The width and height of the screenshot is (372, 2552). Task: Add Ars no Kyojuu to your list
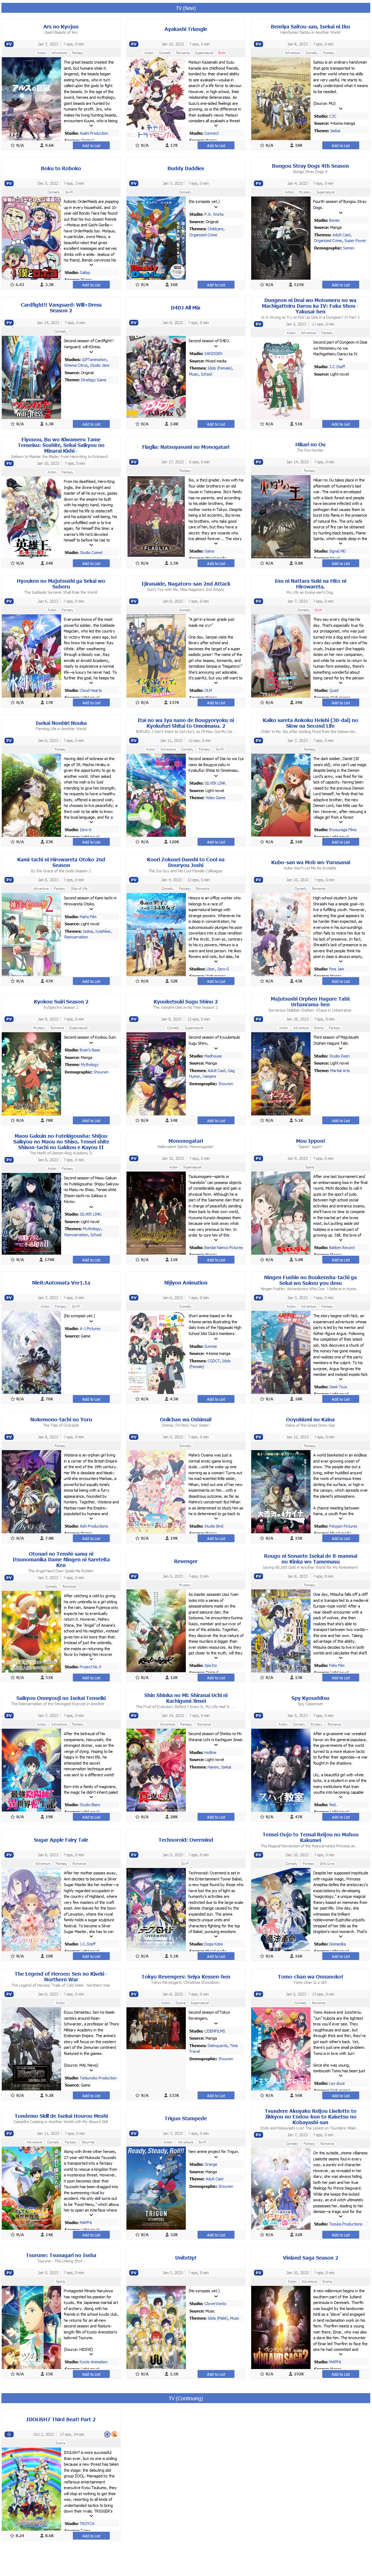[x=91, y=146]
